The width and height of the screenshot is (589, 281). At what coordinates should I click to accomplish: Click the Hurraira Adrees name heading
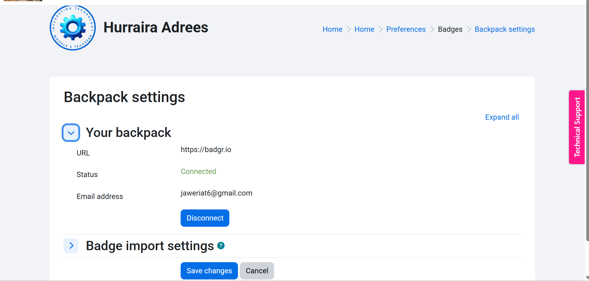(x=156, y=27)
